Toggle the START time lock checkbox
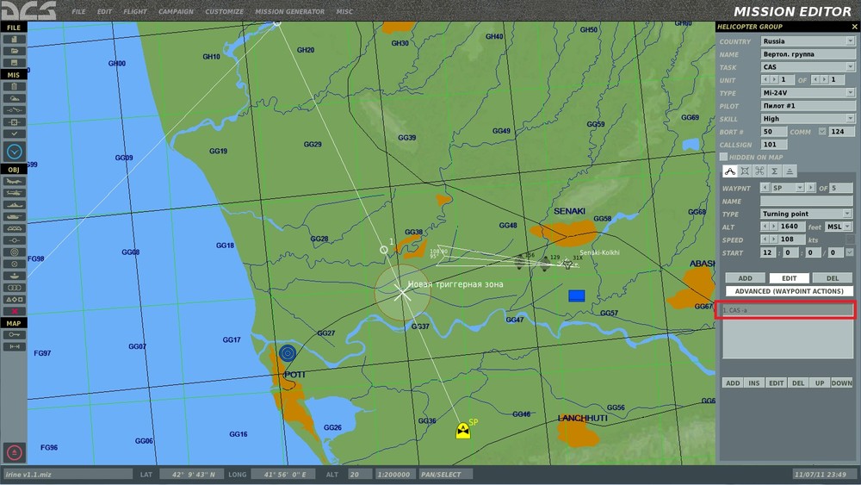This screenshot has width=861, height=485. (850, 252)
